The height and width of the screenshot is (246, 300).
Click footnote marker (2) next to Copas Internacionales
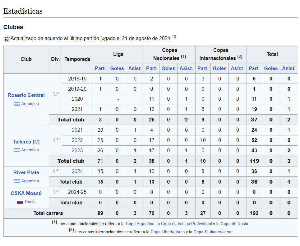click(x=240, y=57)
